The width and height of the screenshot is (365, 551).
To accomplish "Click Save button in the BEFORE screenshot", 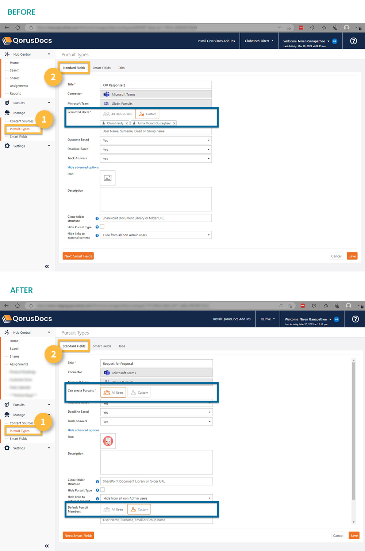I will point(352,256).
